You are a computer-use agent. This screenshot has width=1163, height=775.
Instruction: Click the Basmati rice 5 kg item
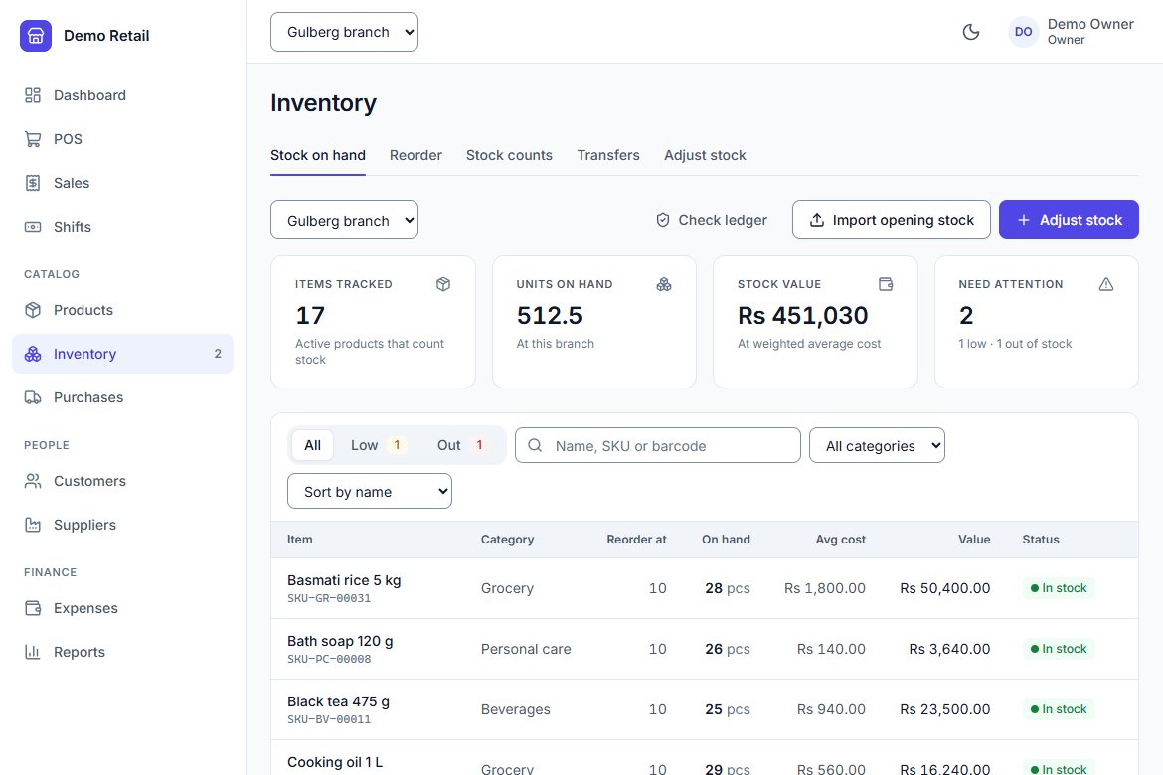343,580
